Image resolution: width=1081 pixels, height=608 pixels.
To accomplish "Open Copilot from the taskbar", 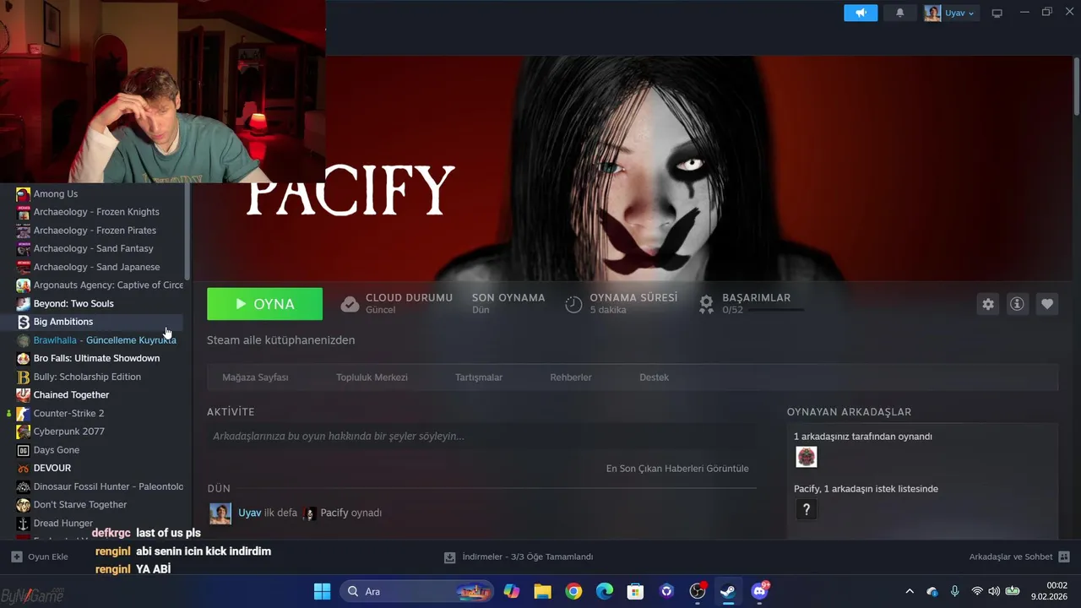I will click(512, 591).
